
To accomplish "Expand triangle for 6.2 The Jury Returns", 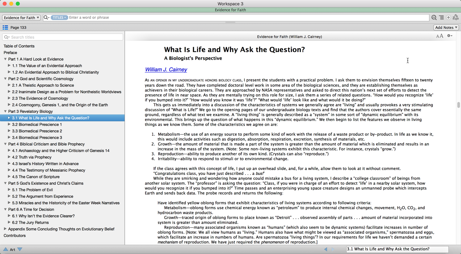I will pos(9,223).
